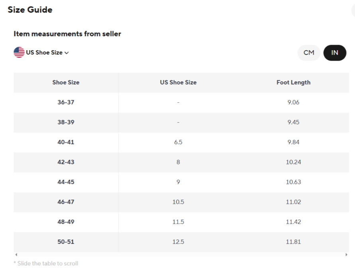Switch measurements to CM
This screenshot has width=355, height=279.
[x=309, y=53]
